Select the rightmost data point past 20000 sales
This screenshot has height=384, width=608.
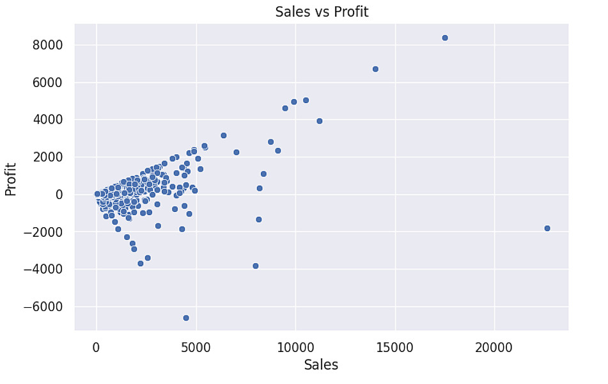tap(547, 228)
